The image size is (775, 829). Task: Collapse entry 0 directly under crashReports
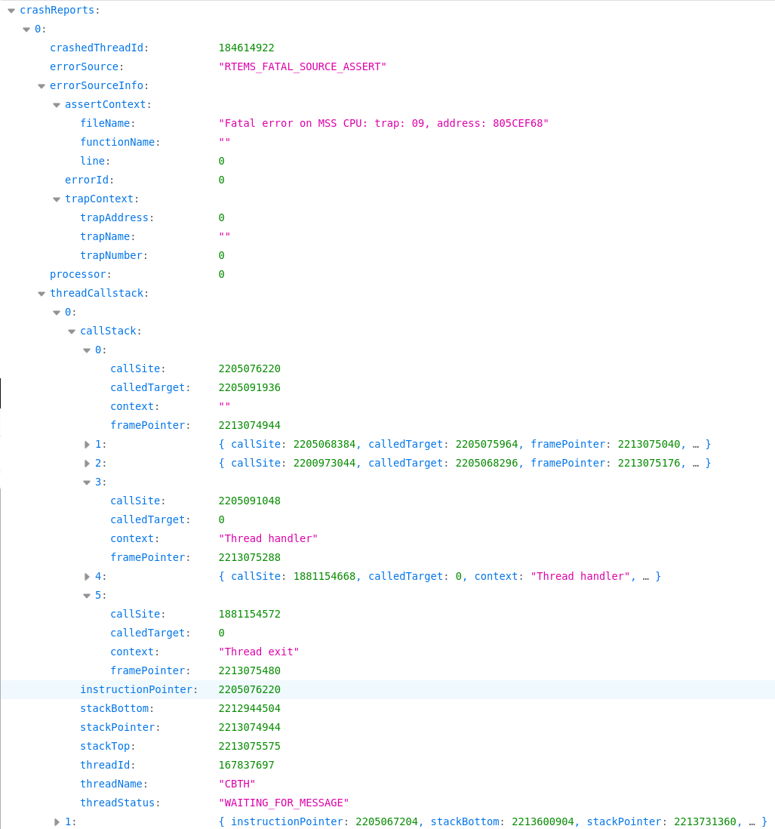click(26, 29)
